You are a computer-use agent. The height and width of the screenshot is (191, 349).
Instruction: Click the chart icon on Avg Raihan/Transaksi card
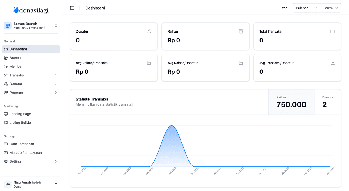coord(149,63)
